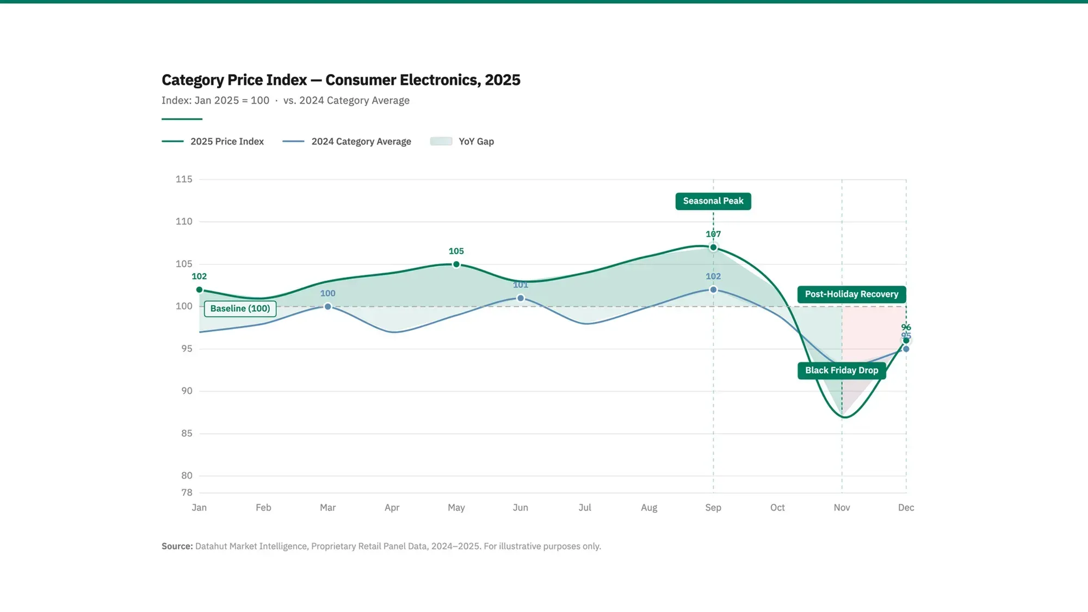Click the Post-Holiday Recovery annotation label
This screenshot has height=612, width=1088.
(x=851, y=294)
